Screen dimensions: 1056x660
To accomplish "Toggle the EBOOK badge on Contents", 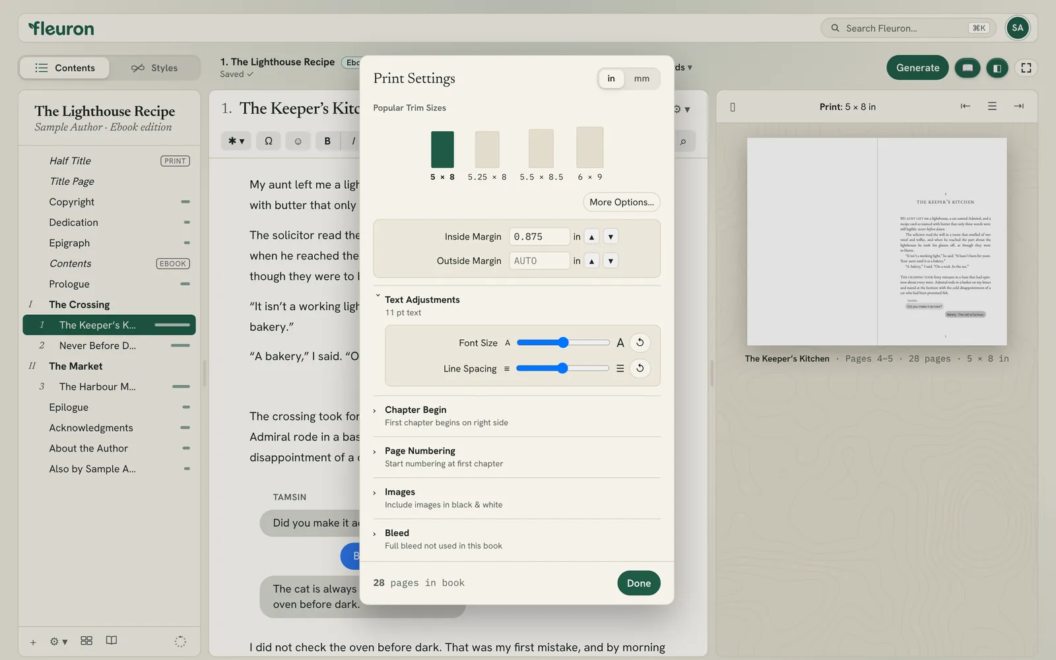I will 173,263.
